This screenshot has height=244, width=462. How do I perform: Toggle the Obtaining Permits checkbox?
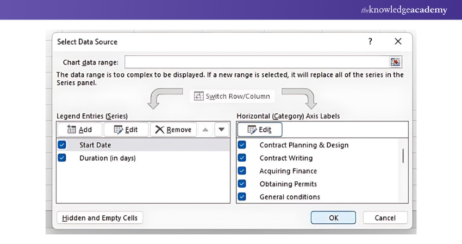tap(242, 184)
